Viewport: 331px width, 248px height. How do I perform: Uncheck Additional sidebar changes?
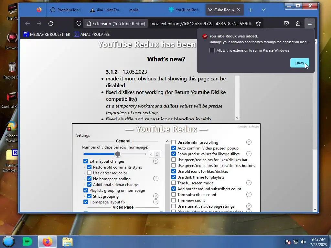pos(89,184)
